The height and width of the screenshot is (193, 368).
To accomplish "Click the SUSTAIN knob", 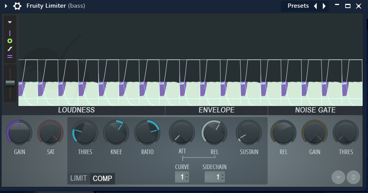I will tap(249, 133).
